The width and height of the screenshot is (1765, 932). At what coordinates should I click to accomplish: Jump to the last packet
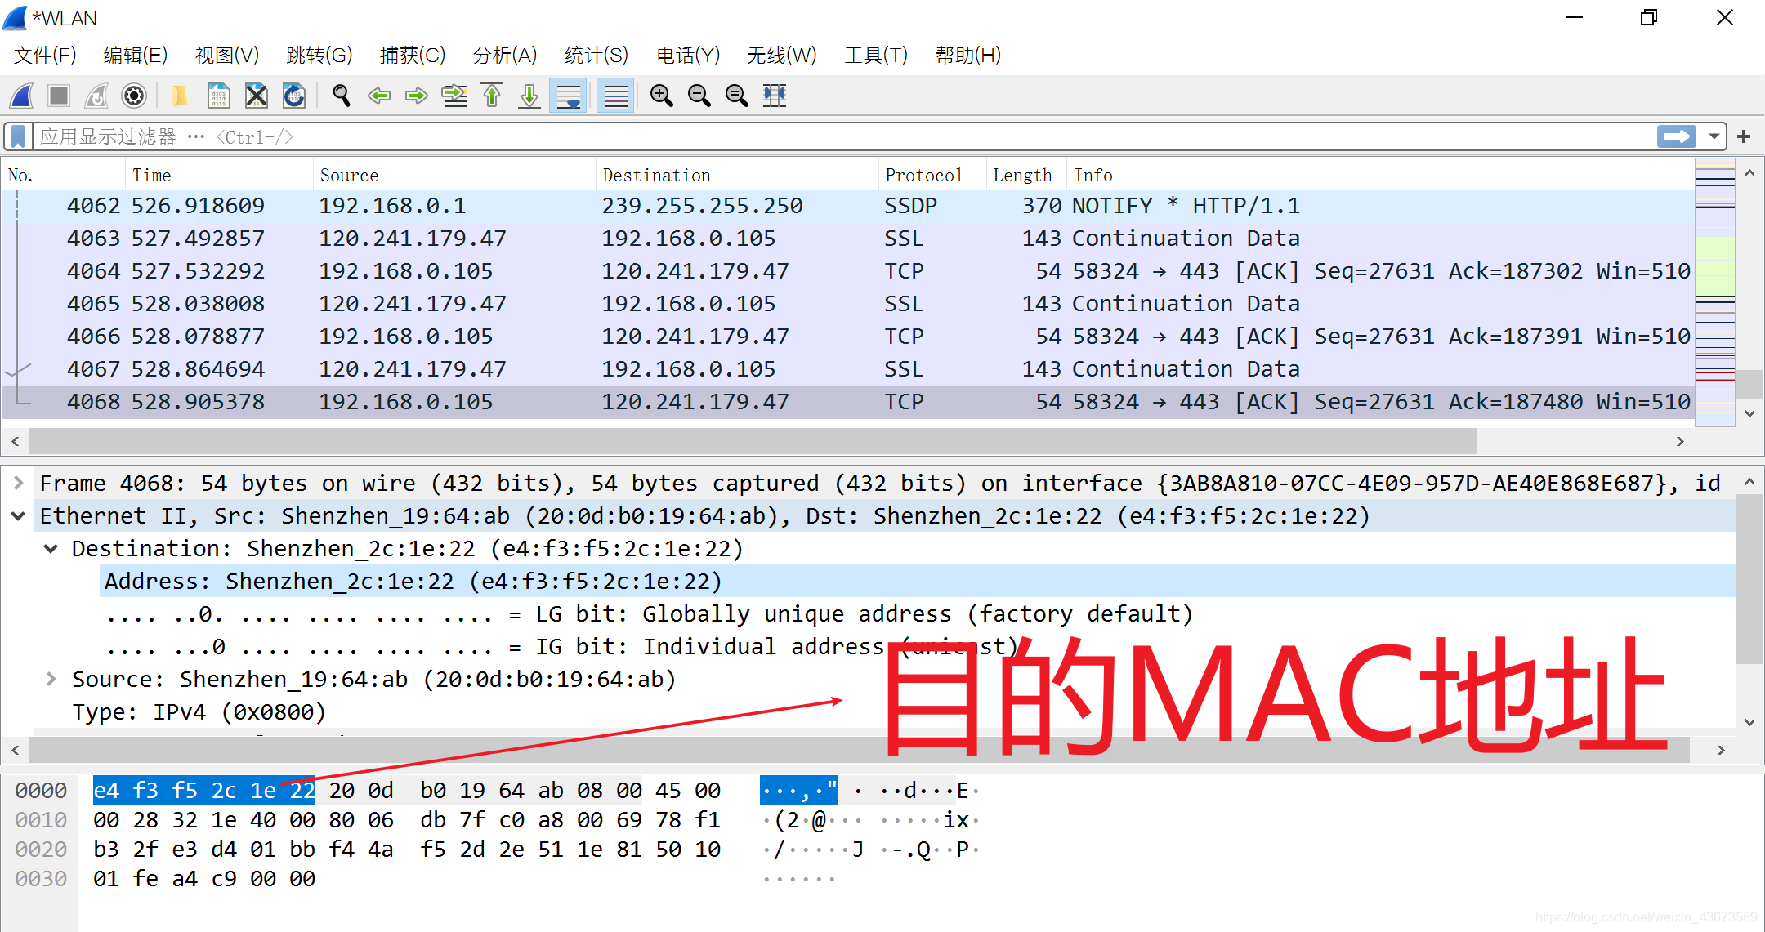pos(529,96)
